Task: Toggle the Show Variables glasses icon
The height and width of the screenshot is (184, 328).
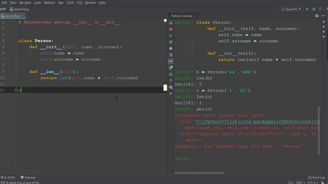Action: (171, 61)
